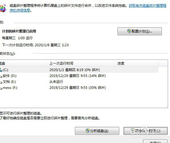Select the 软件 (D:) drive row
The width and height of the screenshot is (170, 143).
point(79,76)
